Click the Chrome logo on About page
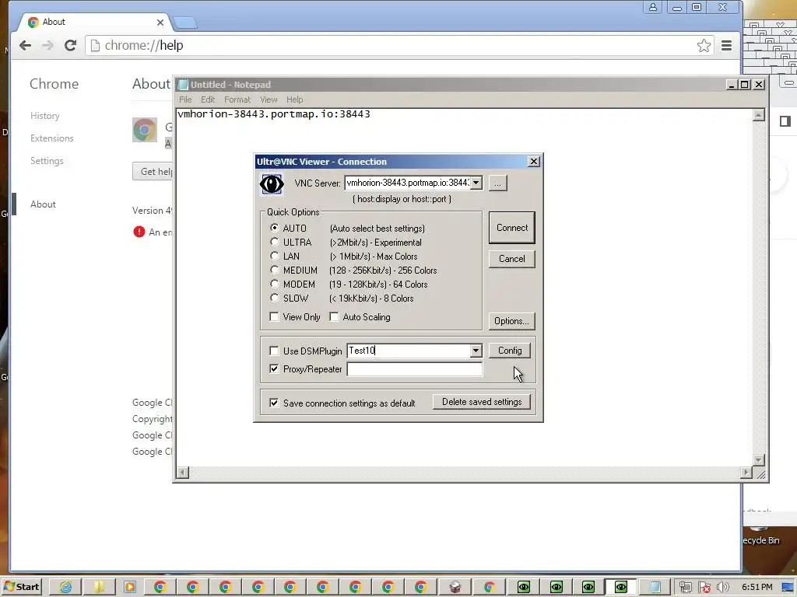797x597 pixels. pyautogui.click(x=145, y=130)
